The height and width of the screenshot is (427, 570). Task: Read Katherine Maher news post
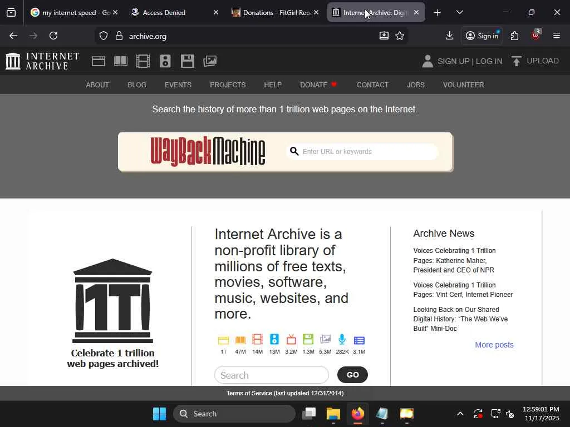pos(454,260)
